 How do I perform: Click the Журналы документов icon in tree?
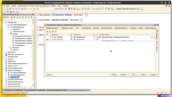click(x=6, y=54)
